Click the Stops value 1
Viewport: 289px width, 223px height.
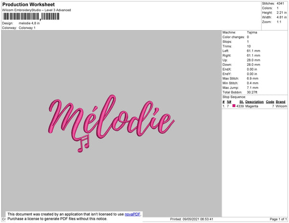tap(248, 42)
